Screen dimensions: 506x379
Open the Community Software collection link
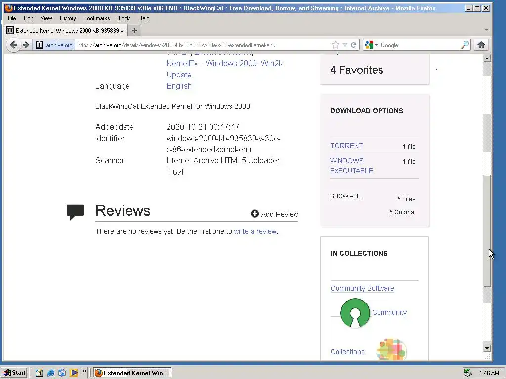(x=362, y=288)
